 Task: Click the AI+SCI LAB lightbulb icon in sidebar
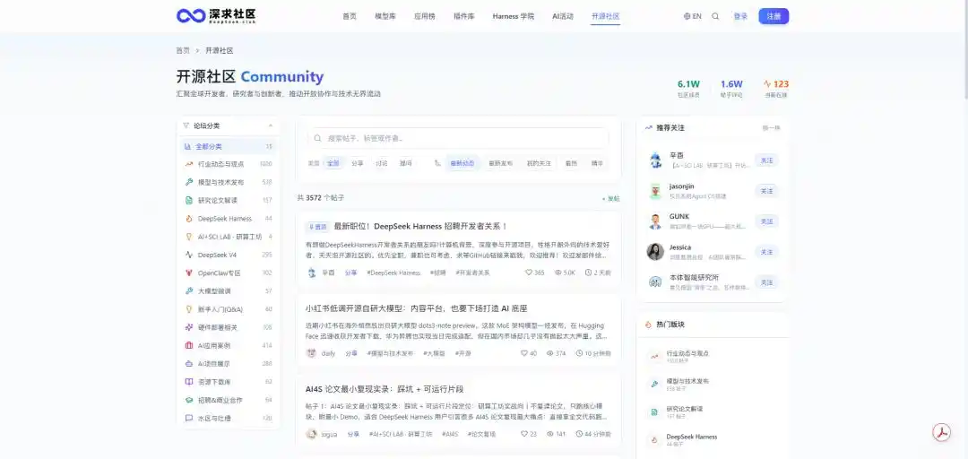[189, 237]
